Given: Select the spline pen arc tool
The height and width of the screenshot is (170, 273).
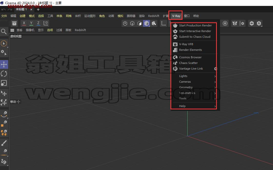Looking at the screenshot, I should (4, 114).
